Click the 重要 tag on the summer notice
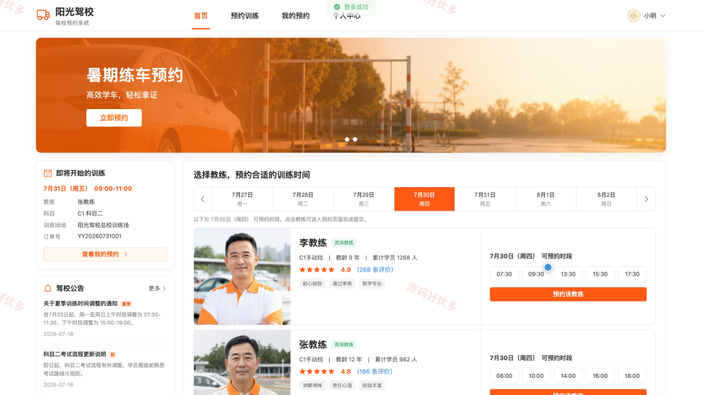 pos(126,304)
